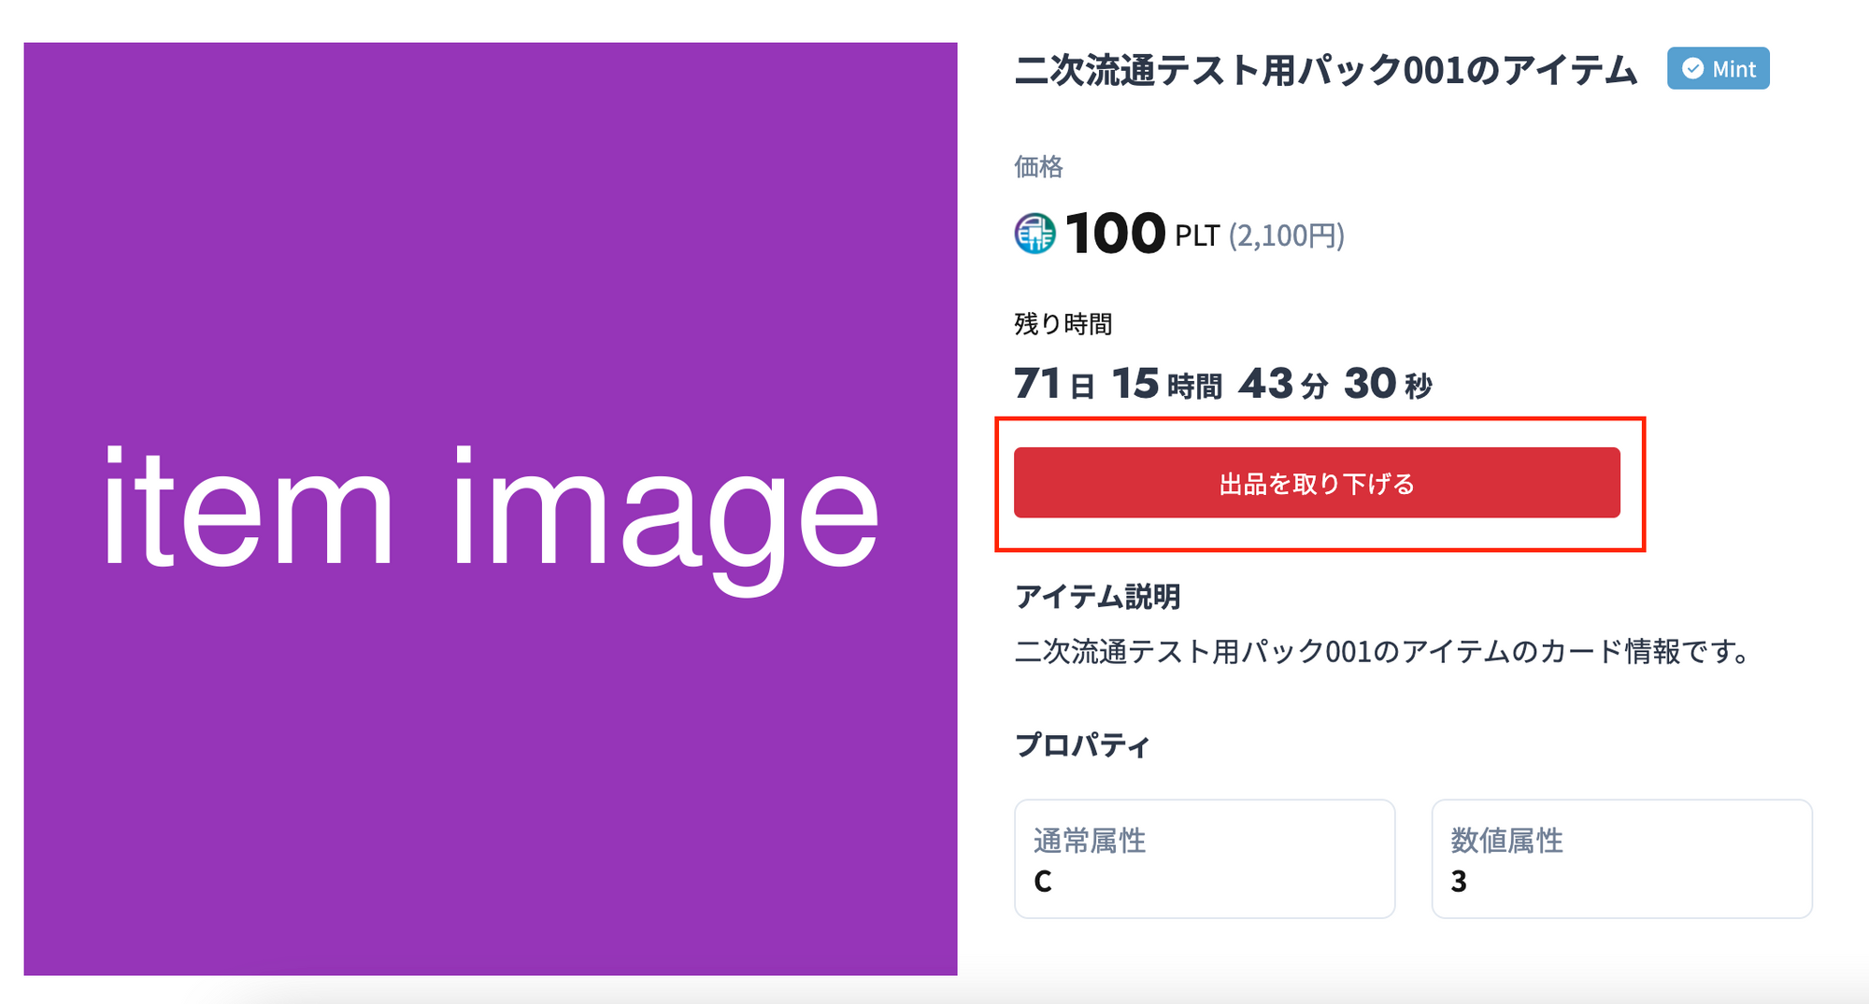
Task: Click the checkmark icon in Mint badge
Action: 1692,69
